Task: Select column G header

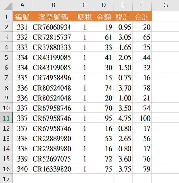Action: click(x=165, y=5)
